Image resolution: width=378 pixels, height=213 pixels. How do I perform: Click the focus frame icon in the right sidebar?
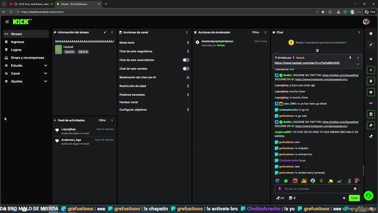click(371, 59)
